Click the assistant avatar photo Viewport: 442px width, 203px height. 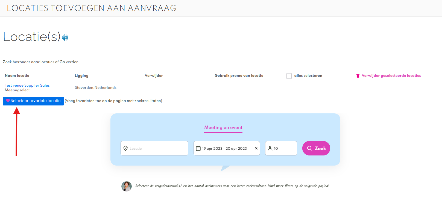point(127,186)
